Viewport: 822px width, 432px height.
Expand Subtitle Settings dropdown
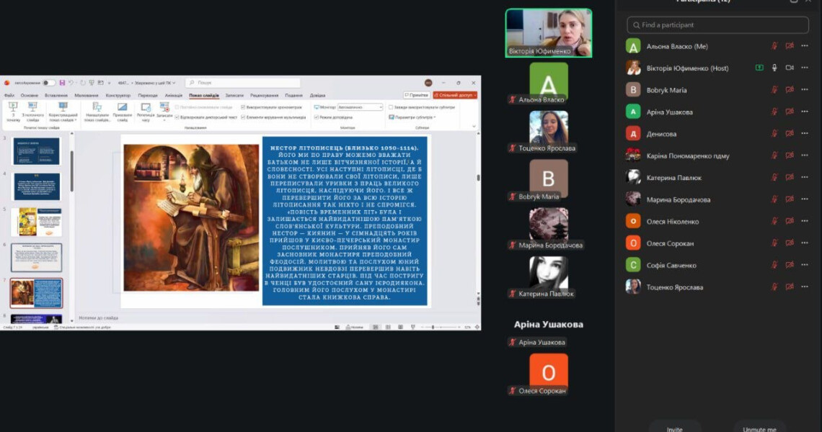coord(412,117)
